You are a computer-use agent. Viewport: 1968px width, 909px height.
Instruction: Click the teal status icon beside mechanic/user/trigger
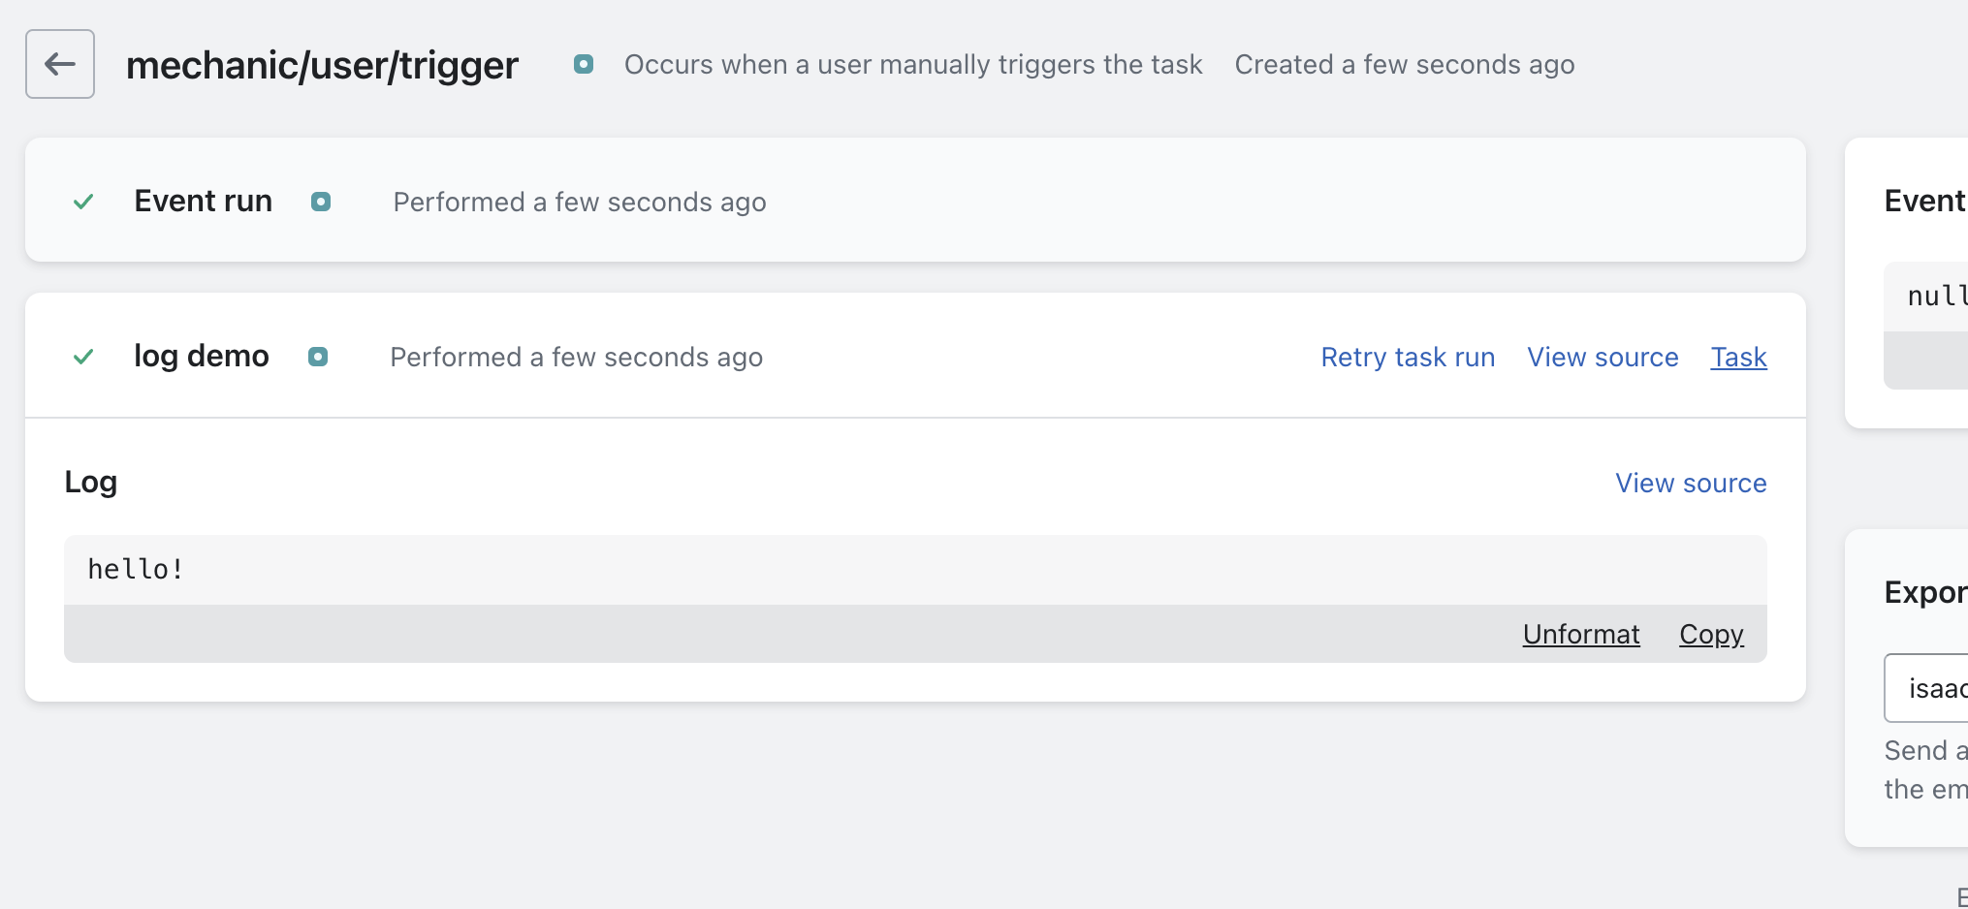click(x=583, y=64)
